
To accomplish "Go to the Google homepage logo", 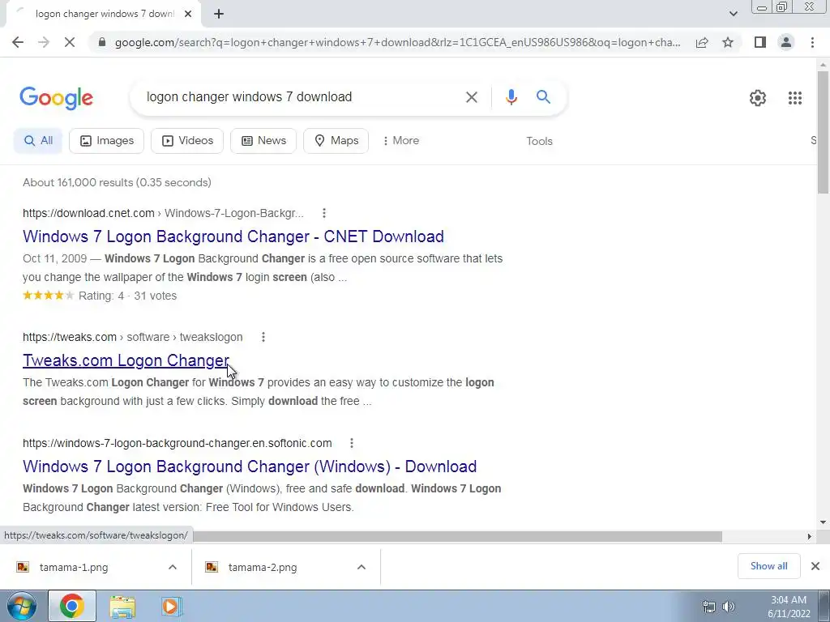I will click(56, 98).
